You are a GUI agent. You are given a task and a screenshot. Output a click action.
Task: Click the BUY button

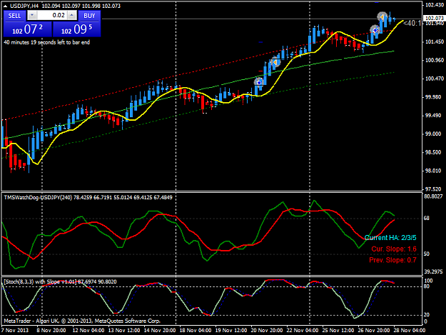pos(89,16)
